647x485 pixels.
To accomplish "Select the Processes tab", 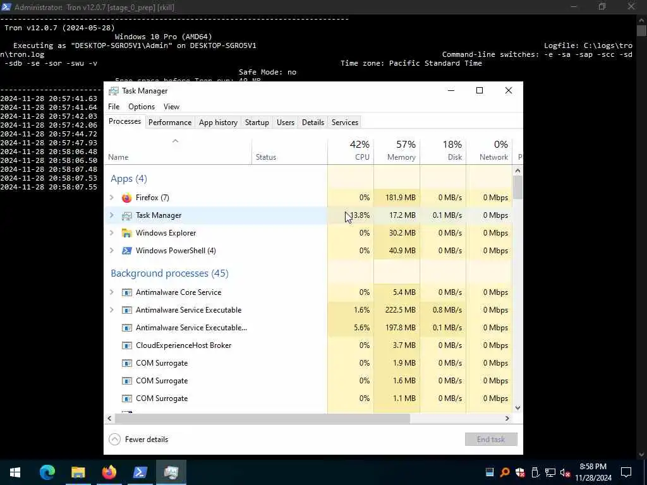I will tap(124, 122).
